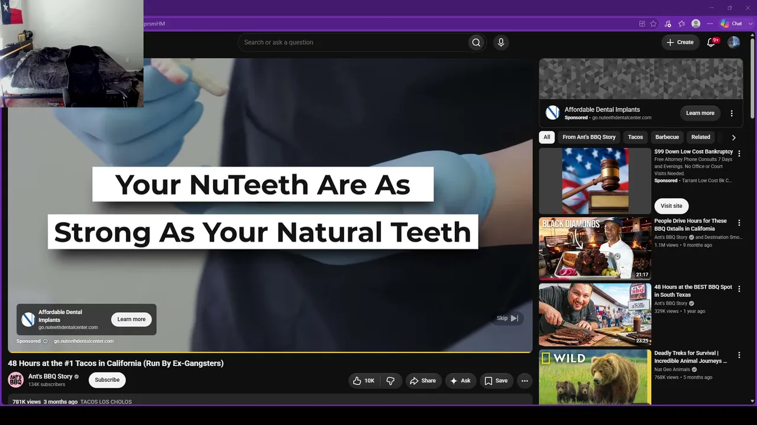This screenshot has height=425, width=757.
Task: Open options for Deadly Treks video
Action: [739, 355]
